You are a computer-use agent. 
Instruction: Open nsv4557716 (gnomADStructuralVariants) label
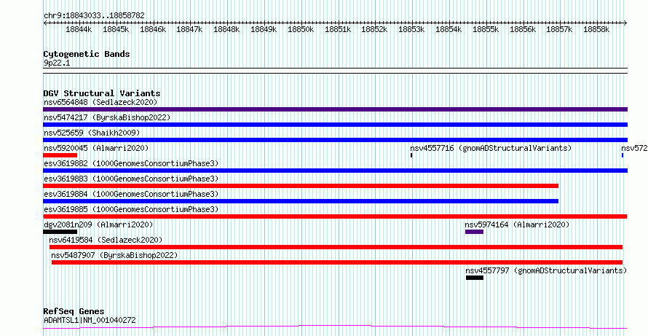[x=491, y=148]
